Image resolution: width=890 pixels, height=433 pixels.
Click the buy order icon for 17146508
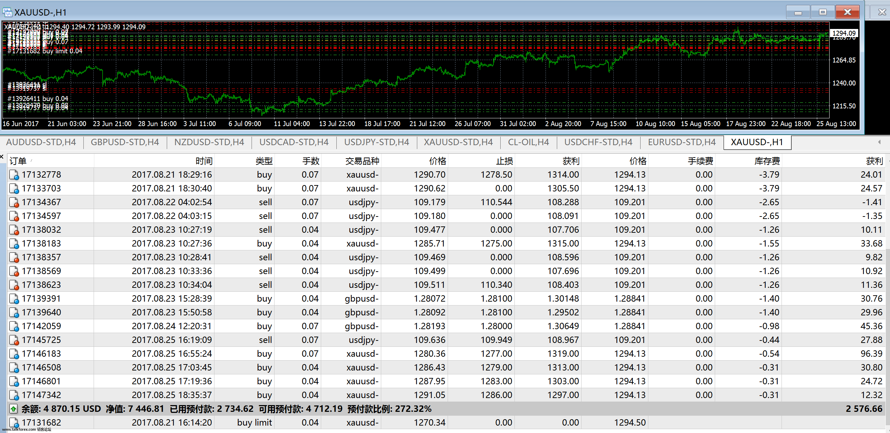point(14,368)
